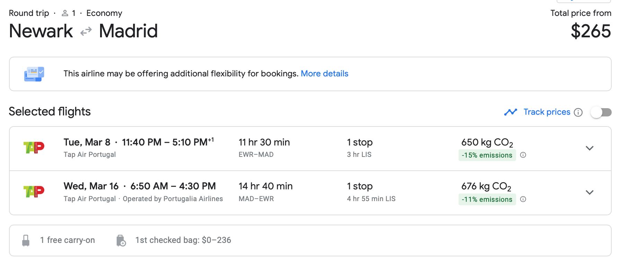638x264 pixels.
Task: Click the $265 total price
Action: [x=591, y=31]
